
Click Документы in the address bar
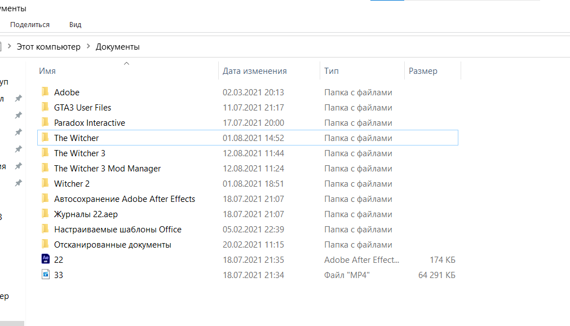pyautogui.click(x=117, y=47)
